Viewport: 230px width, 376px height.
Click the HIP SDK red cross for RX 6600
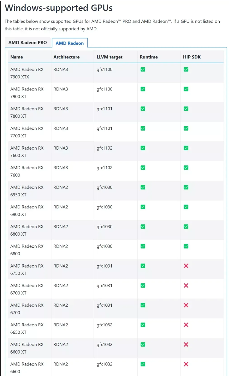click(186, 364)
